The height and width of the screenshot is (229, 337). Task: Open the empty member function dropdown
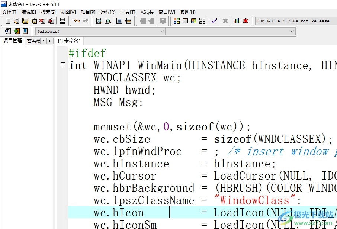pyautogui.click(x=231, y=32)
